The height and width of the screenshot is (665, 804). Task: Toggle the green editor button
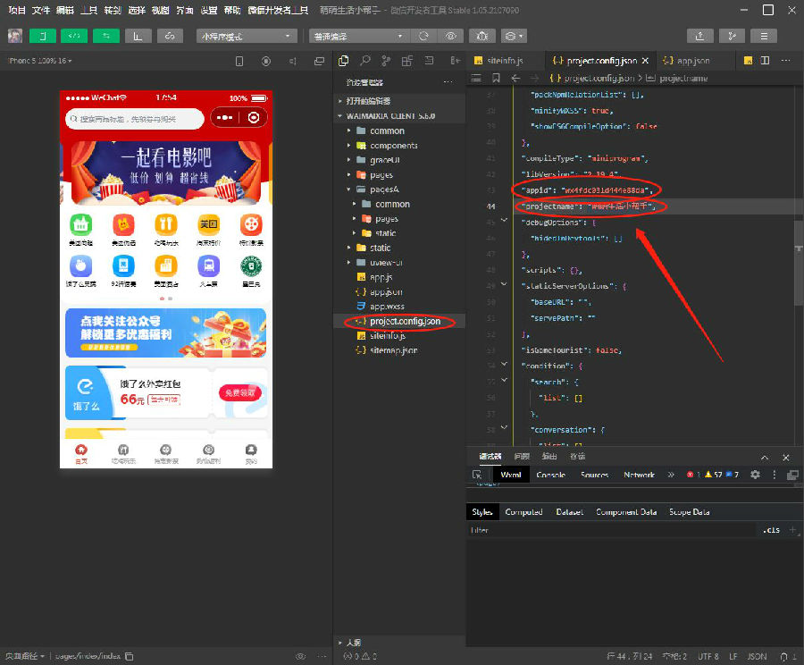pos(74,37)
